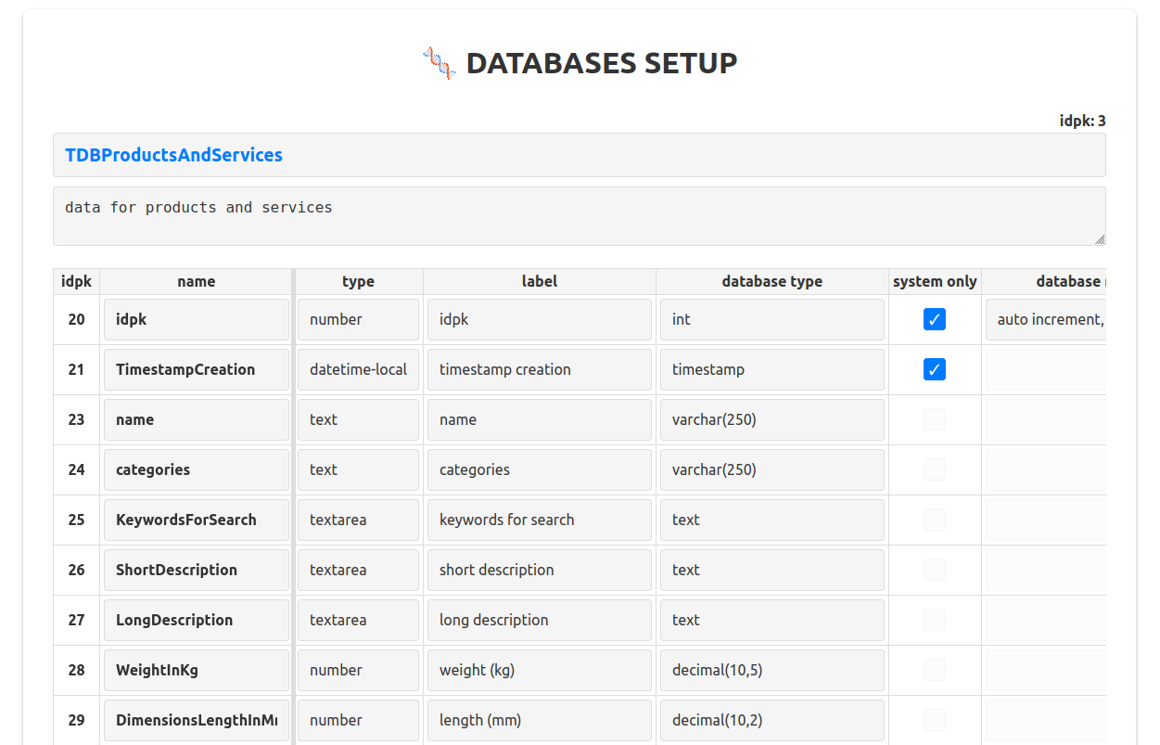Click the description textarea for products and services

coord(579,215)
